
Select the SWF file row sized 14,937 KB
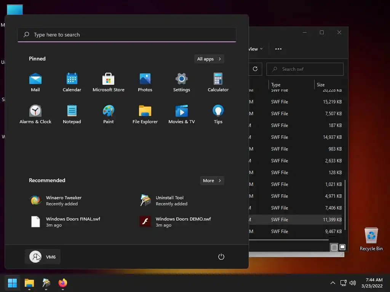coord(296,137)
